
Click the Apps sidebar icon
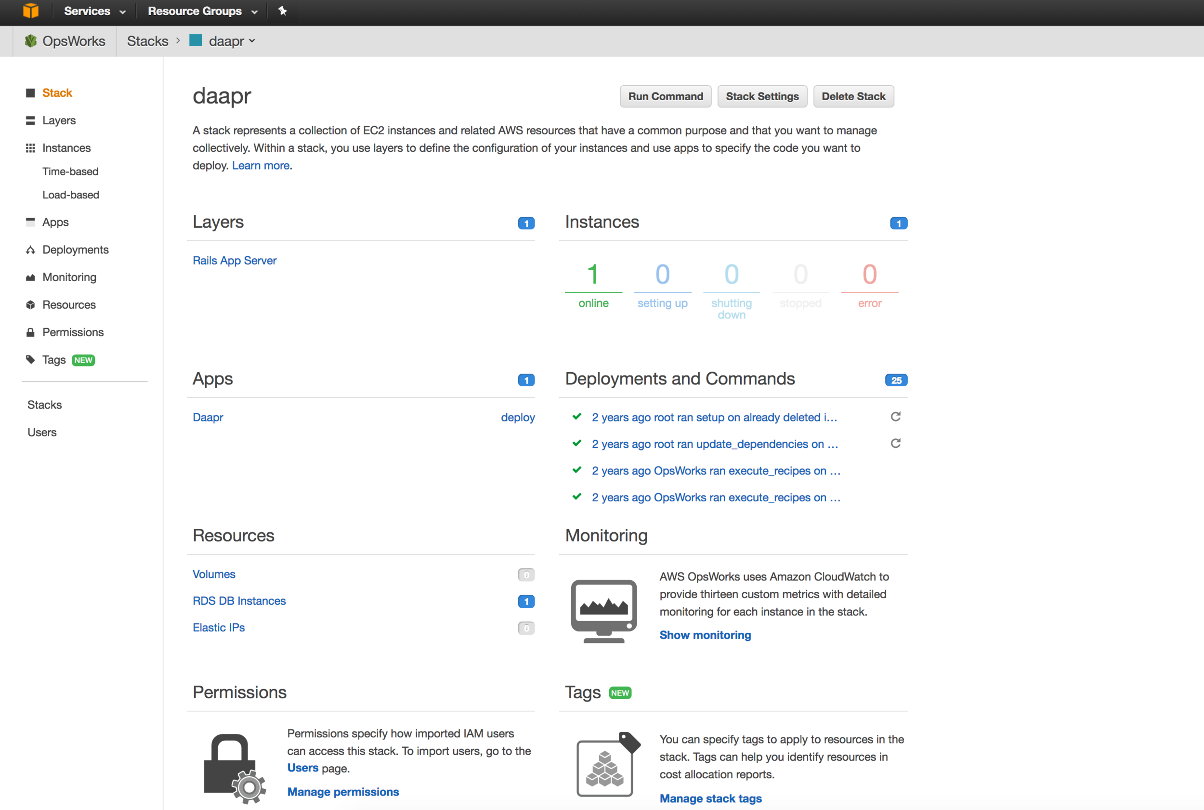coord(30,222)
